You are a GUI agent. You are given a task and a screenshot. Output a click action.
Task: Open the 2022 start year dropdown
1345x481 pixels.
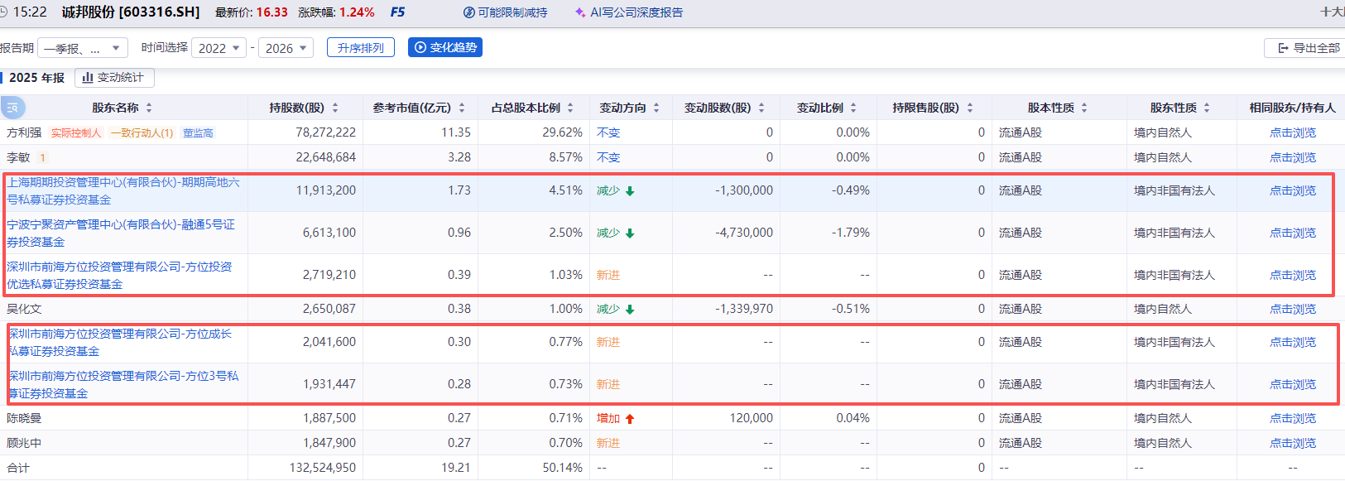point(219,48)
